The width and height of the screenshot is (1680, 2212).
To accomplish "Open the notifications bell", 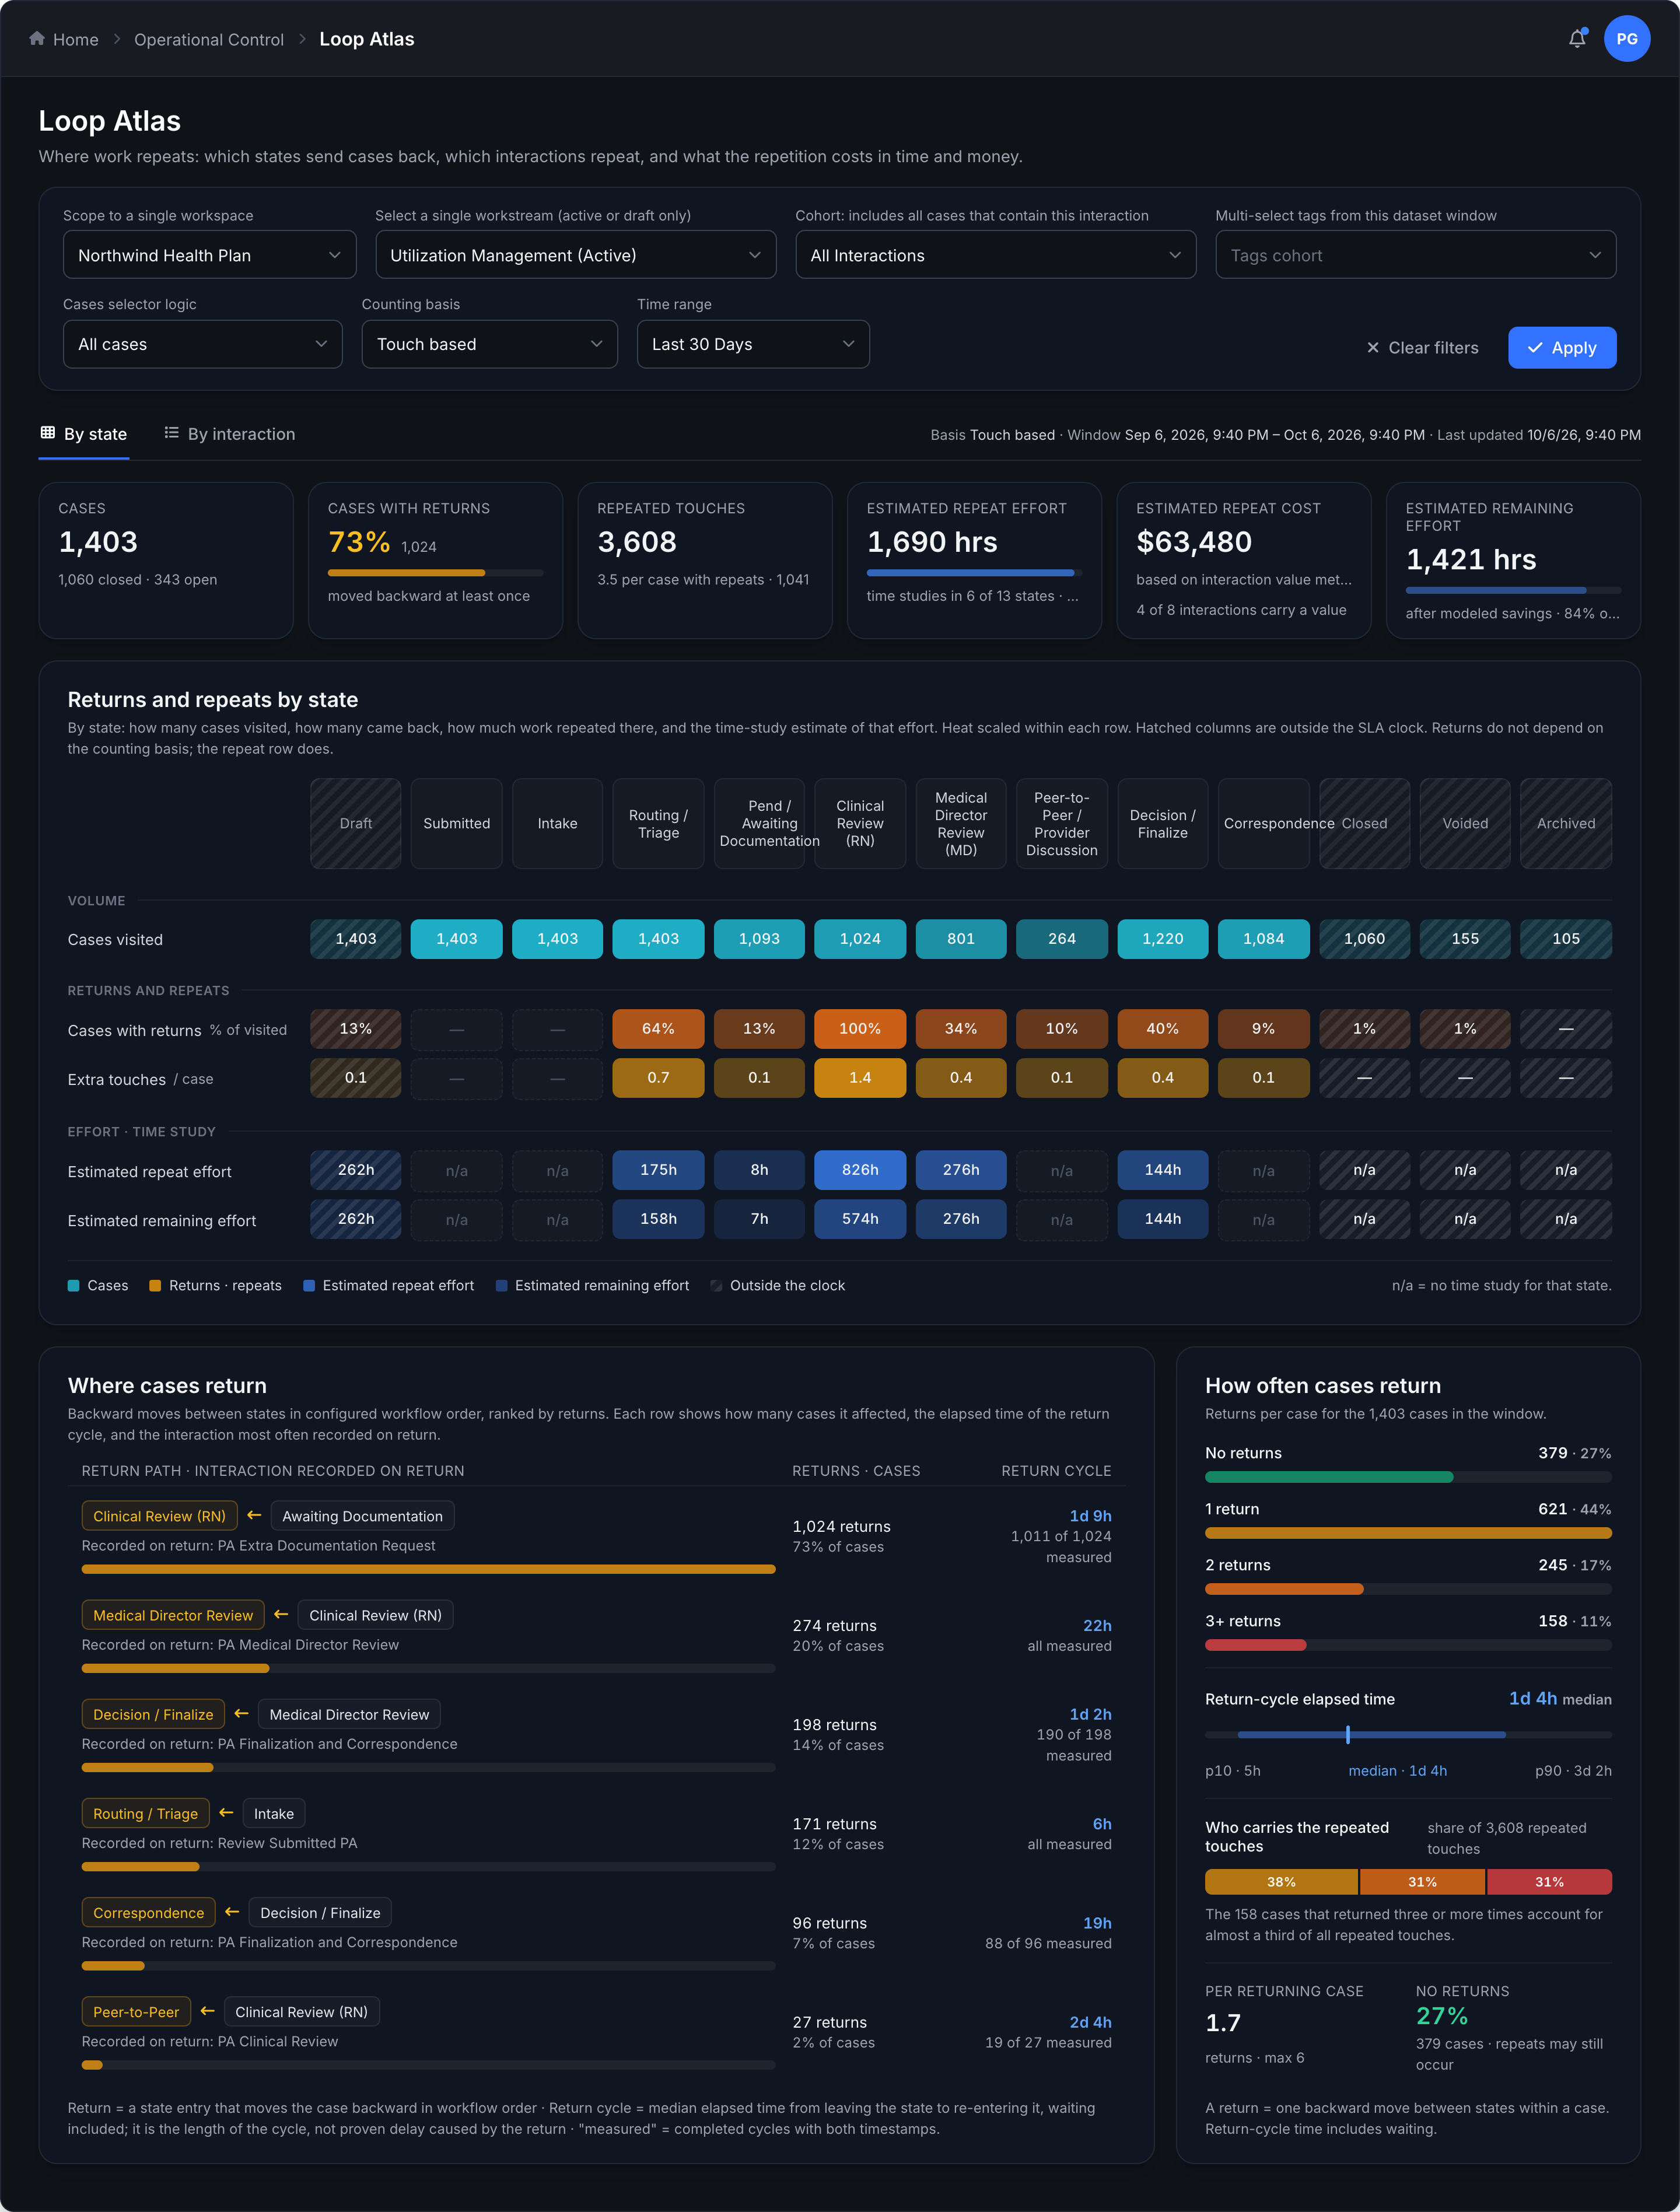I will coord(1577,39).
